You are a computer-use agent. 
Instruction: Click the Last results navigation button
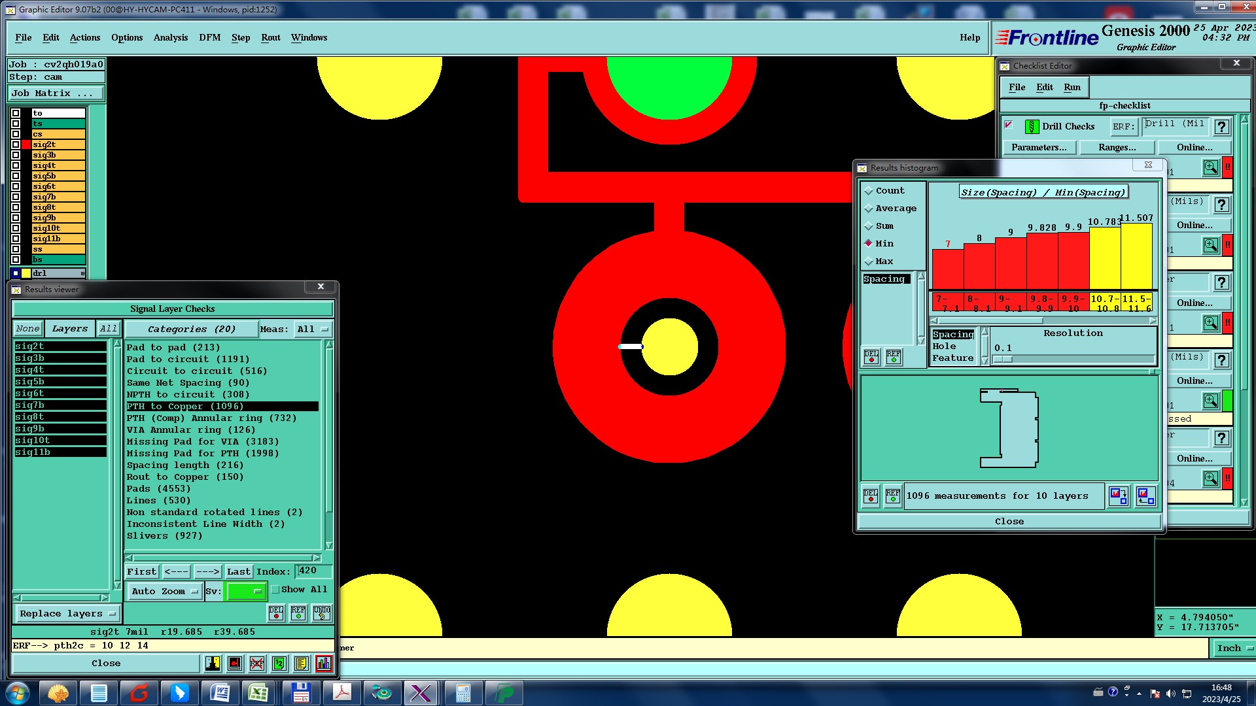tap(238, 572)
